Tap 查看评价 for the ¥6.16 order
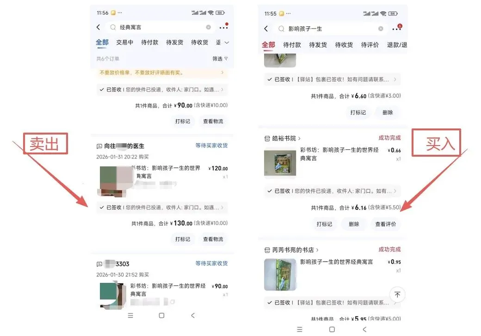This screenshot has width=481, height=336. pyautogui.click(x=386, y=224)
